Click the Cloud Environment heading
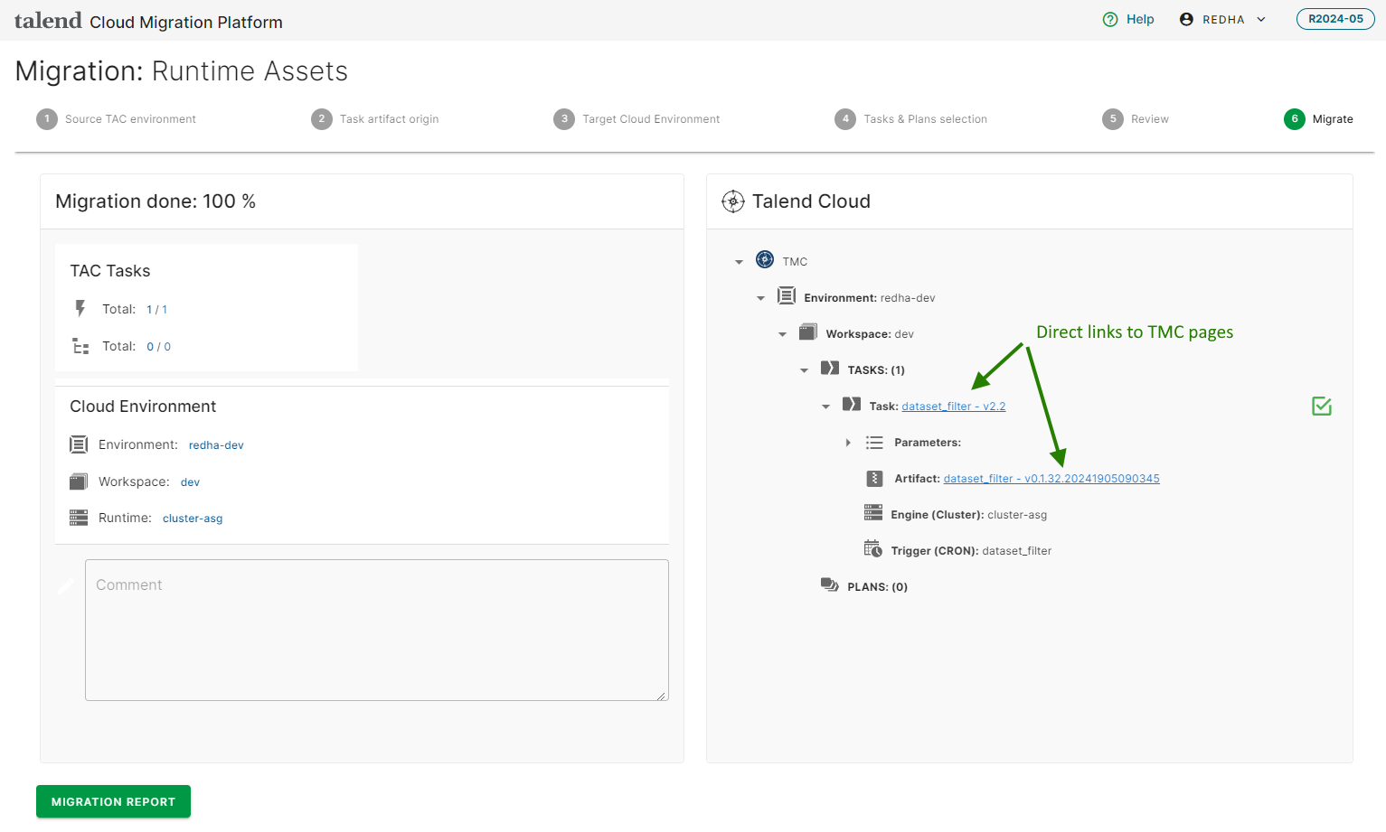The height and width of the screenshot is (832, 1386). (143, 407)
